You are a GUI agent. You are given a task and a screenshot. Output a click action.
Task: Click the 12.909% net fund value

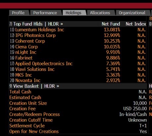[x=112, y=35]
